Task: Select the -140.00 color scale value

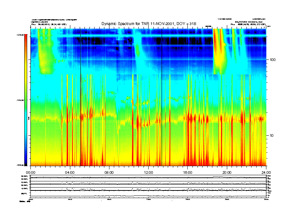Action: (x=20, y=100)
